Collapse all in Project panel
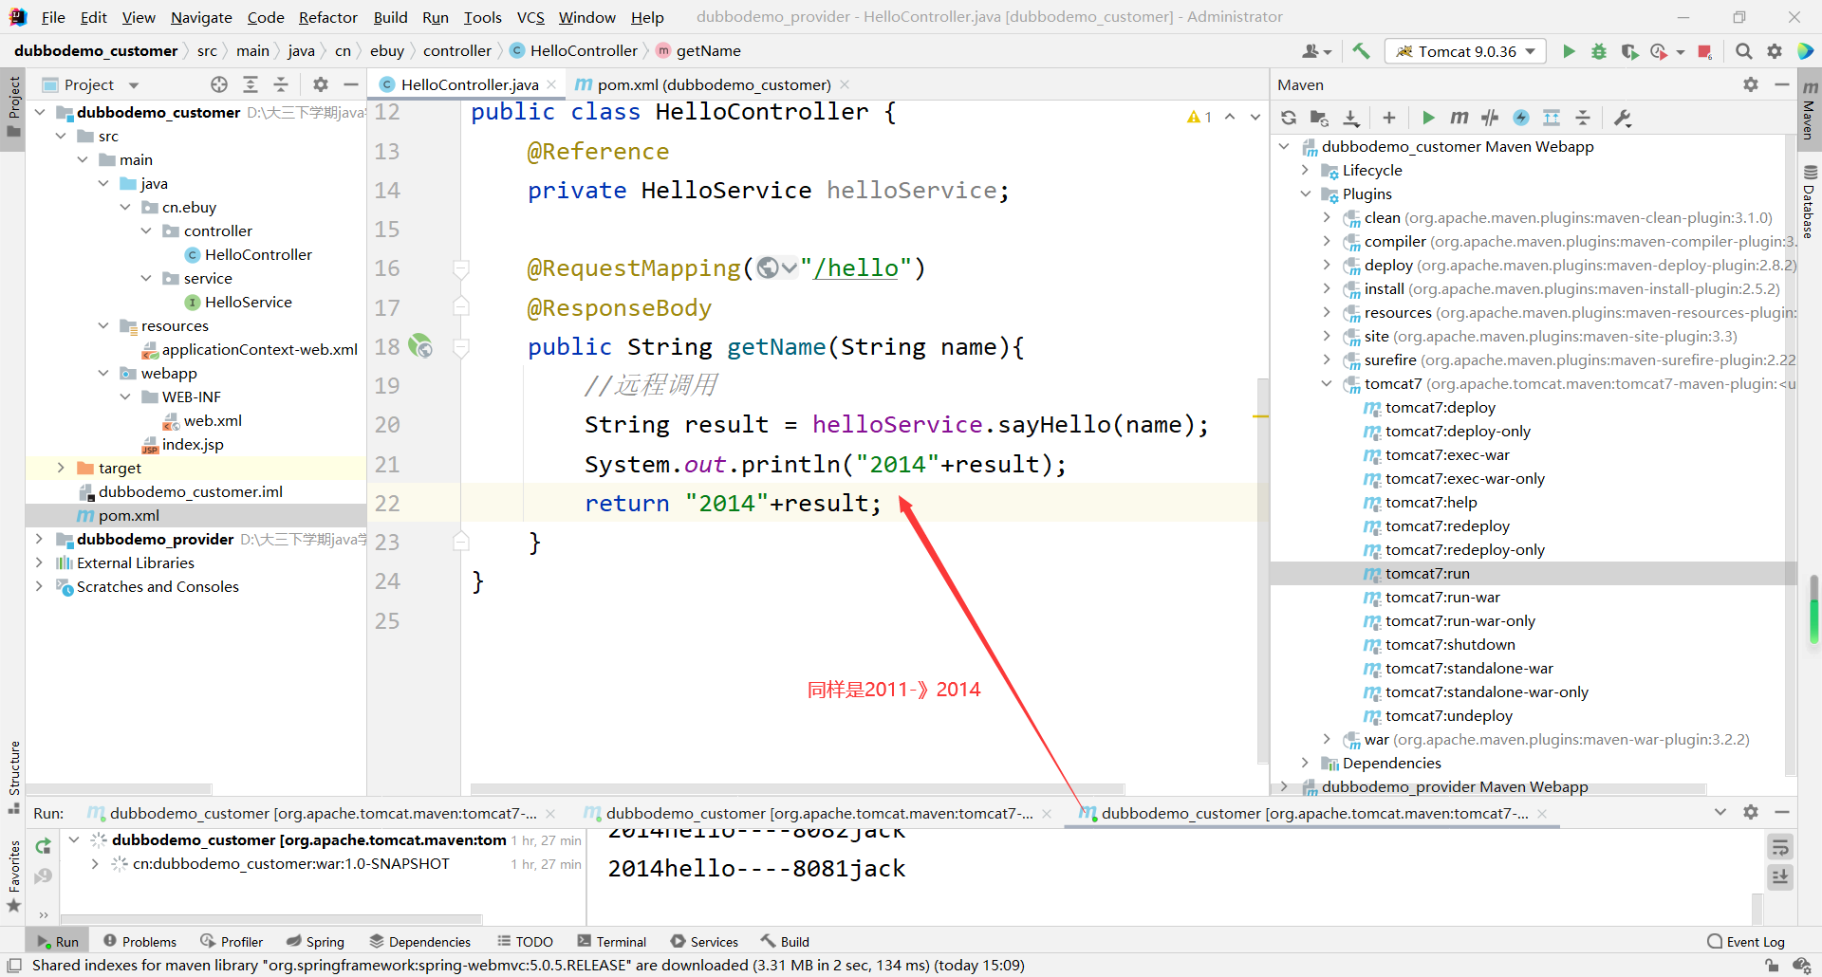This screenshot has width=1822, height=977. pos(281,84)
